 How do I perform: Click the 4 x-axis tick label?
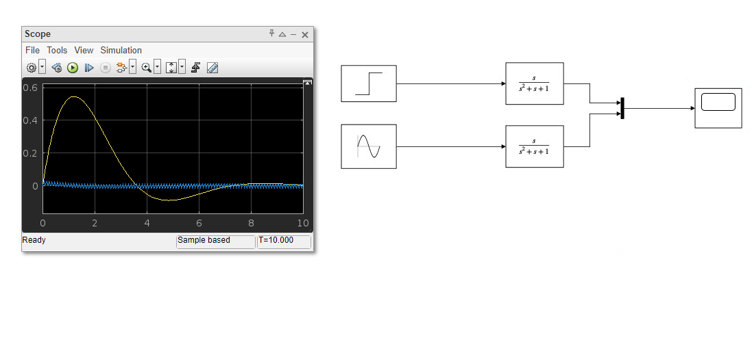[147, 223]
